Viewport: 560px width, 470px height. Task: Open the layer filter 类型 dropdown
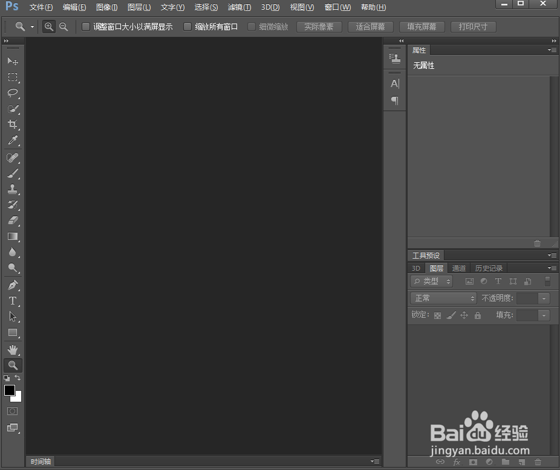[x=431, y=281]
